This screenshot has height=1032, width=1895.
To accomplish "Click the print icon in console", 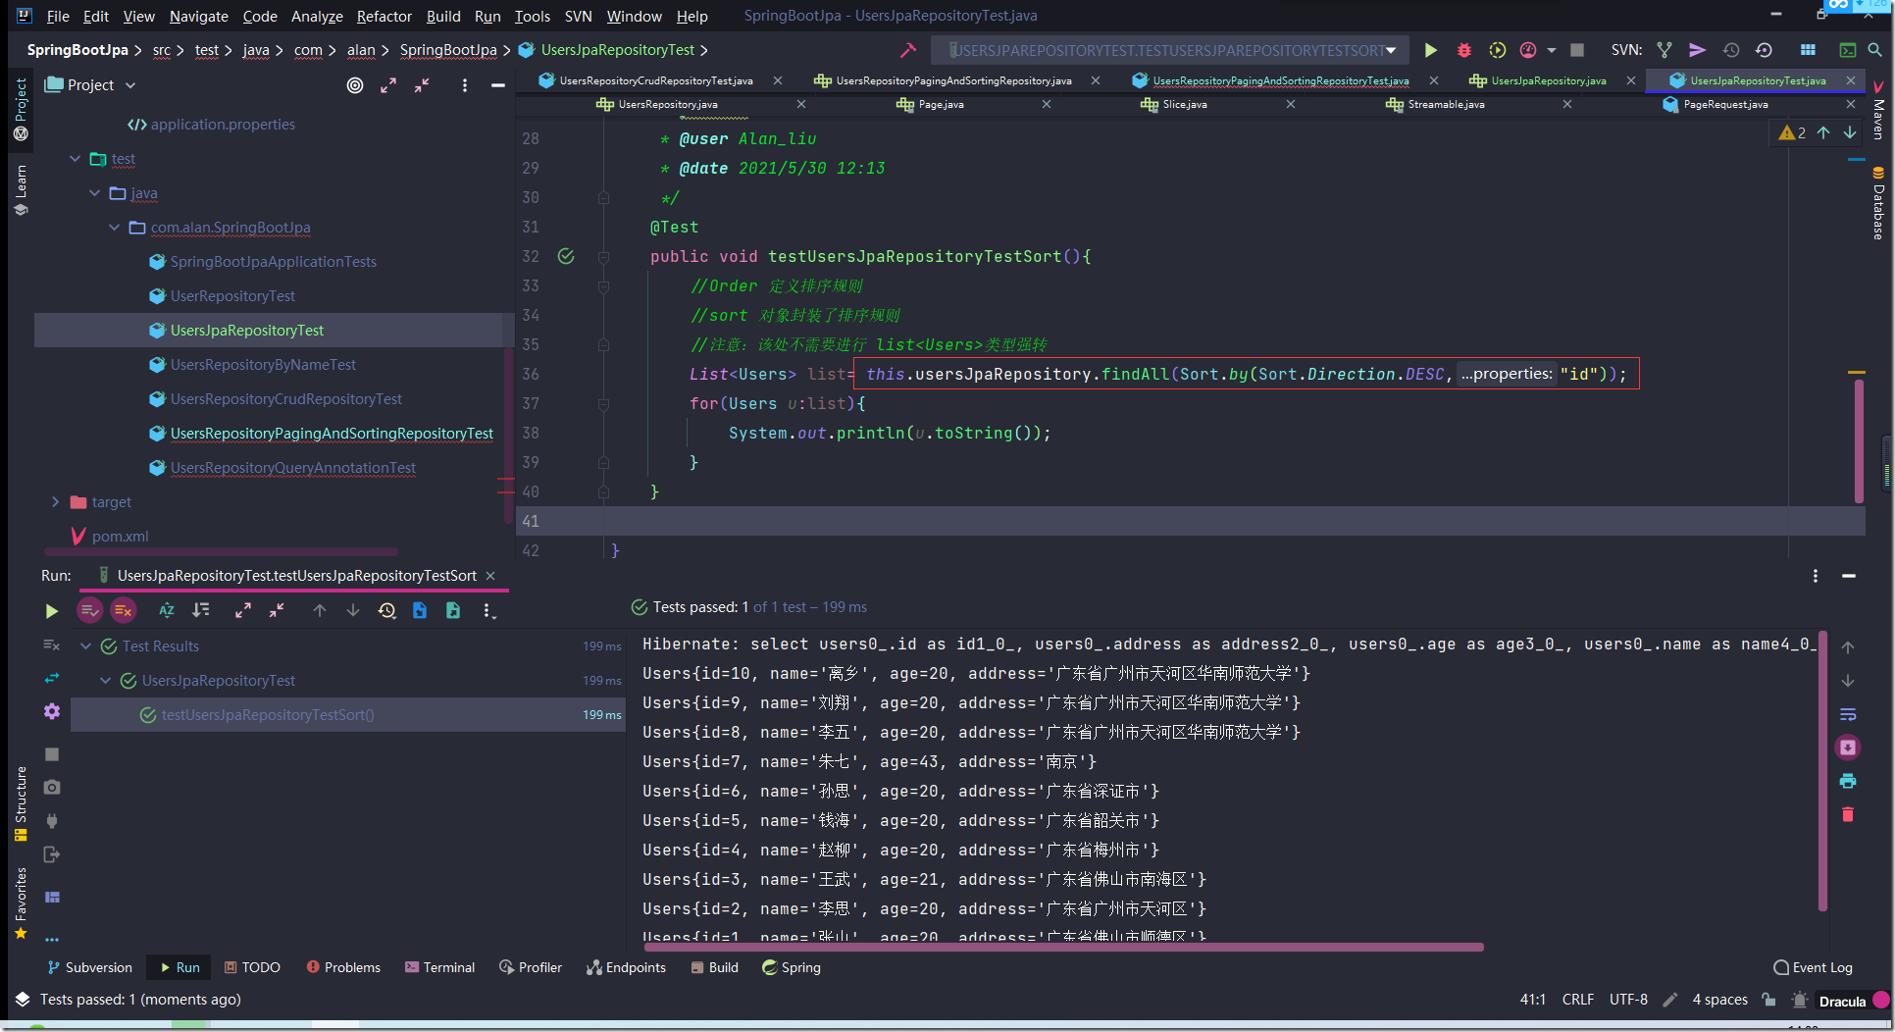I will click(1848, 781).
